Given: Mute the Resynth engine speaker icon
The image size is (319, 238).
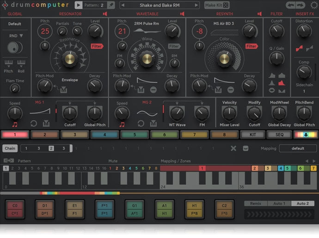Looking at the screenshot, I should pos(259,14).
